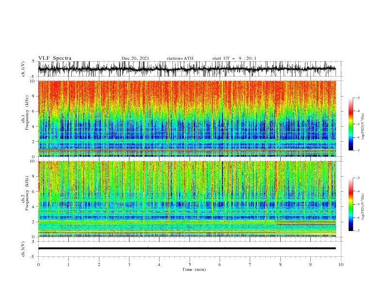This screenshot has width=384, height=297.
Task: Click time axis tick label "10" at the bottom right
Action: (341, 264)
